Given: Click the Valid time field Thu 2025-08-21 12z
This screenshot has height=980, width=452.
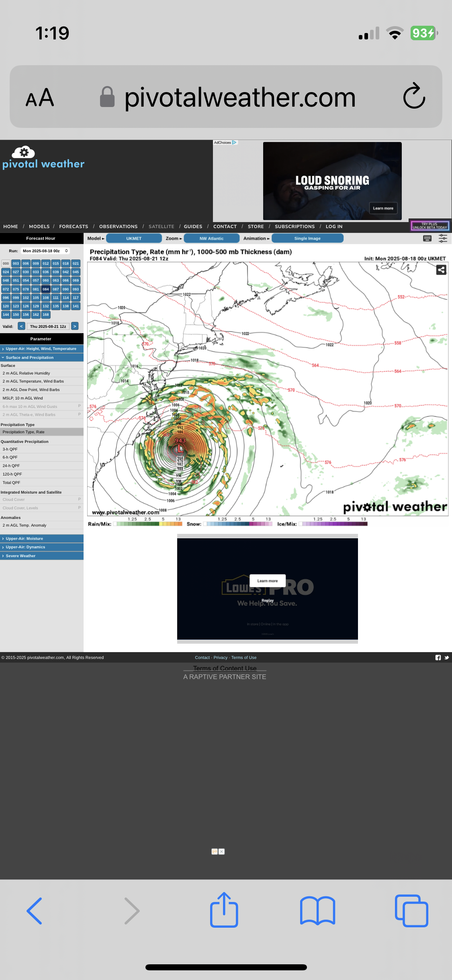Looking at the screenshot, I should point(48,326).
